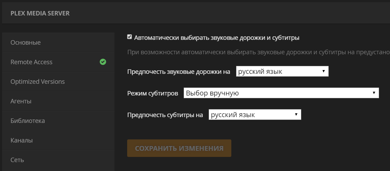Click the 'Предпочесть звуковые дорожки на' label

coord(179,72)
